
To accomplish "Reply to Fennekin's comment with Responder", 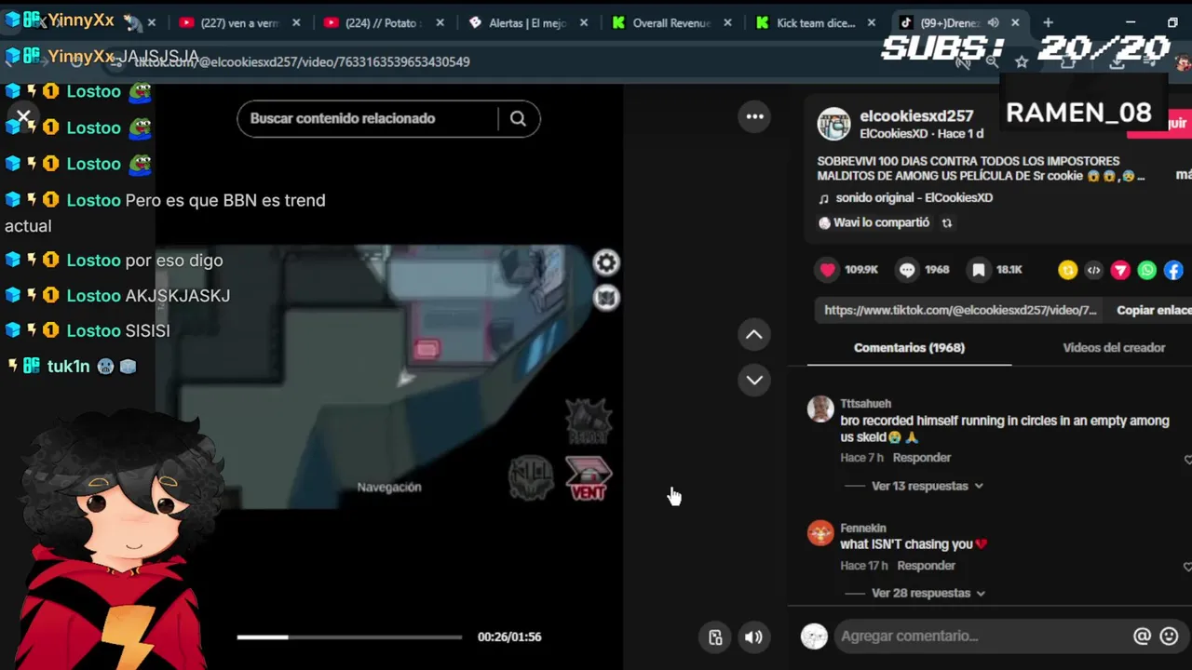I will click(926, 566).
